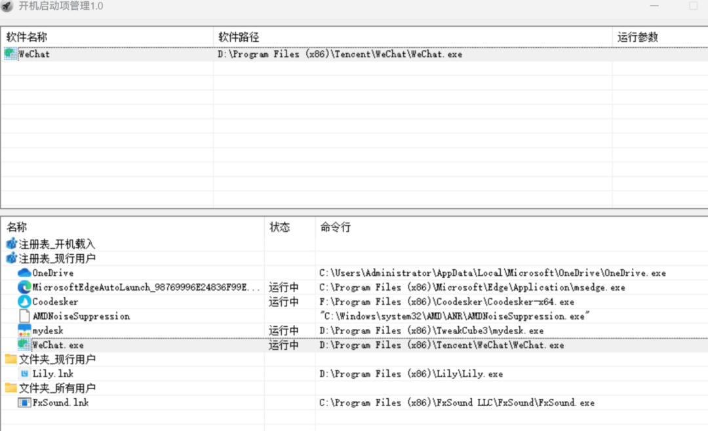Click the OneDrive cloud icon
Viewport: 708px width, 431px height.
click(x=24, y=273)
